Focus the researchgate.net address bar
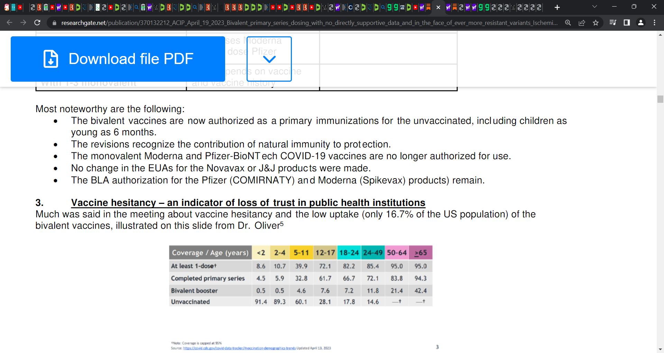The height and width of the screenshot is (353, 664). coord(309,23)
